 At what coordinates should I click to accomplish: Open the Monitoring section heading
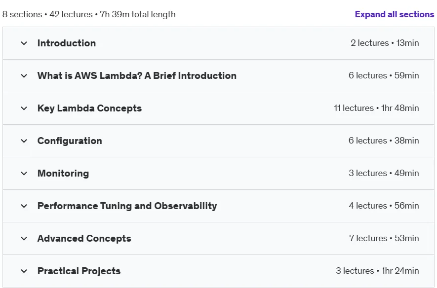click(63, 174)
